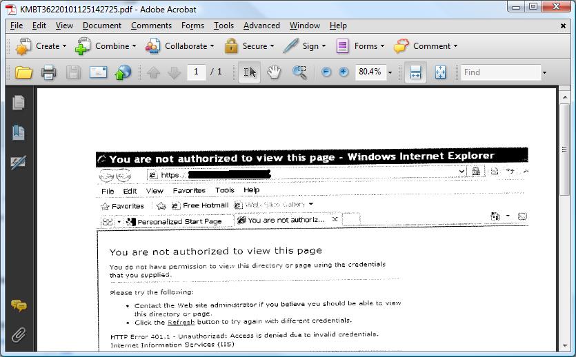Screen dimensions: 576x357
Task: Open the Sign task dropdown
Action: tap(304, 46)
